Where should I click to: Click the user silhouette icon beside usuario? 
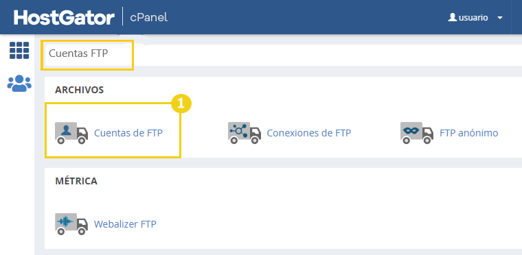coord(453,17)
